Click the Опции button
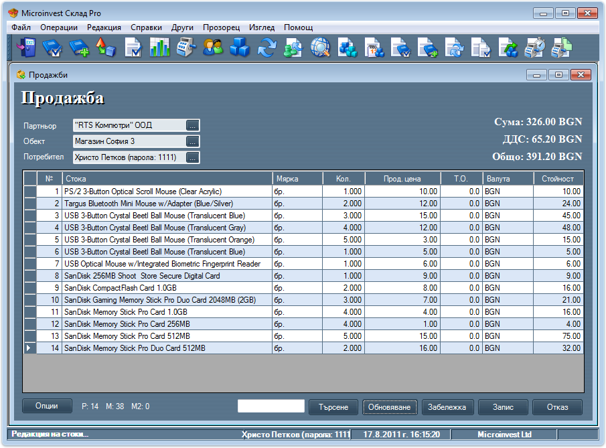This screenshot has height=448, width=606. pyautogui.click(x=47, y=406)
